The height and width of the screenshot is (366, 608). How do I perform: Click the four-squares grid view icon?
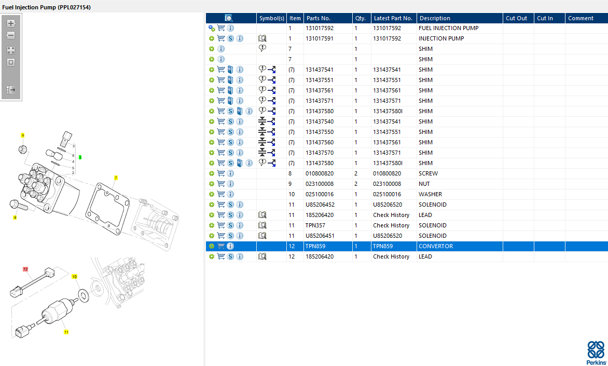point(10,50)
